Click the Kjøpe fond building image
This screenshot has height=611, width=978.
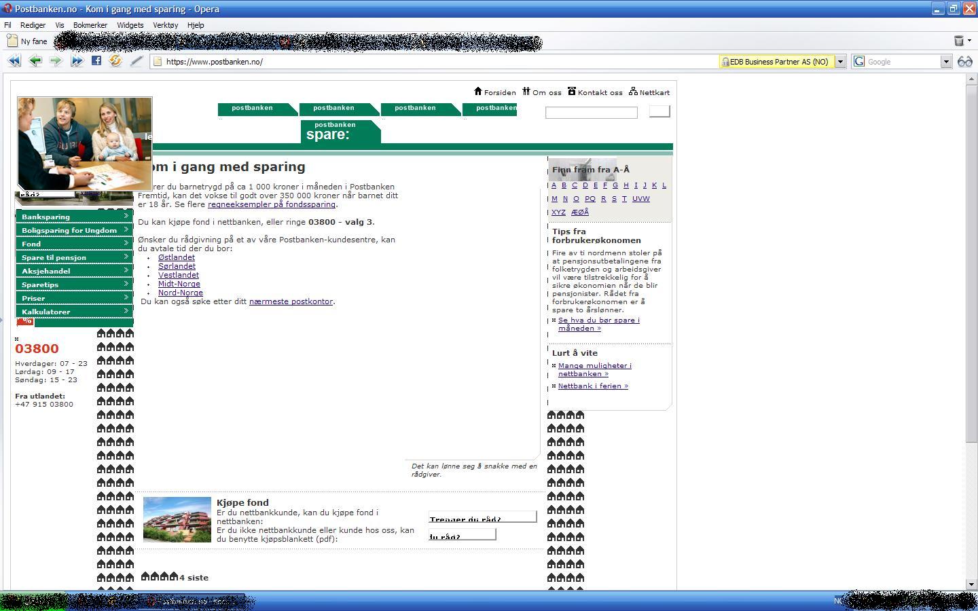coord(177,519)
